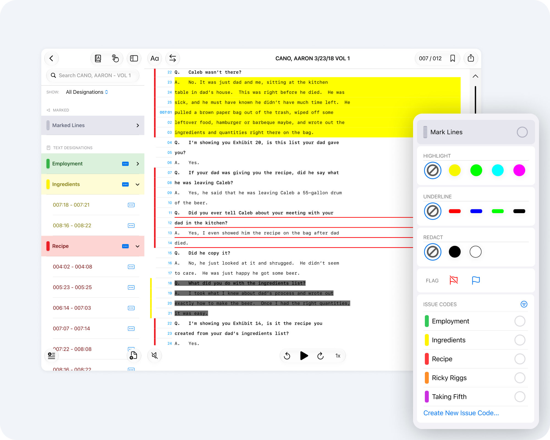This screenshot has height=440, width=550.
Task: Expand the Marked Lines row
Action: (x=93, y=125)
